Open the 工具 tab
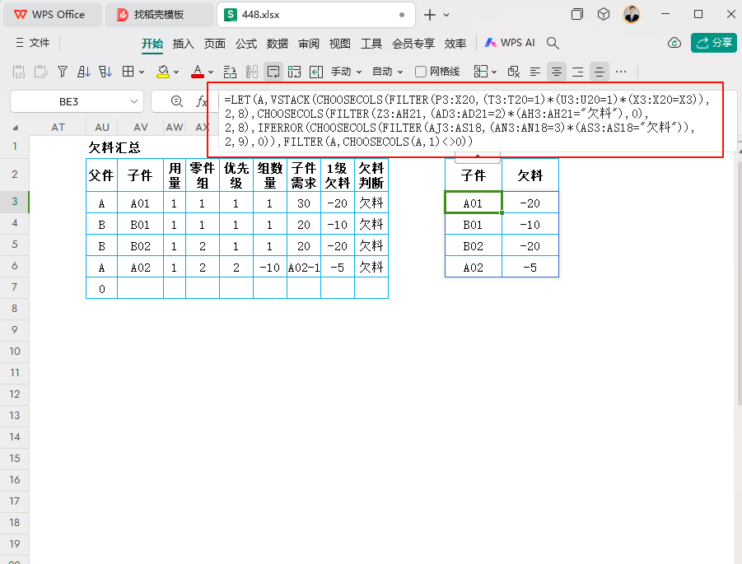This screenshot has width=742, height=564. pos(371,44)
